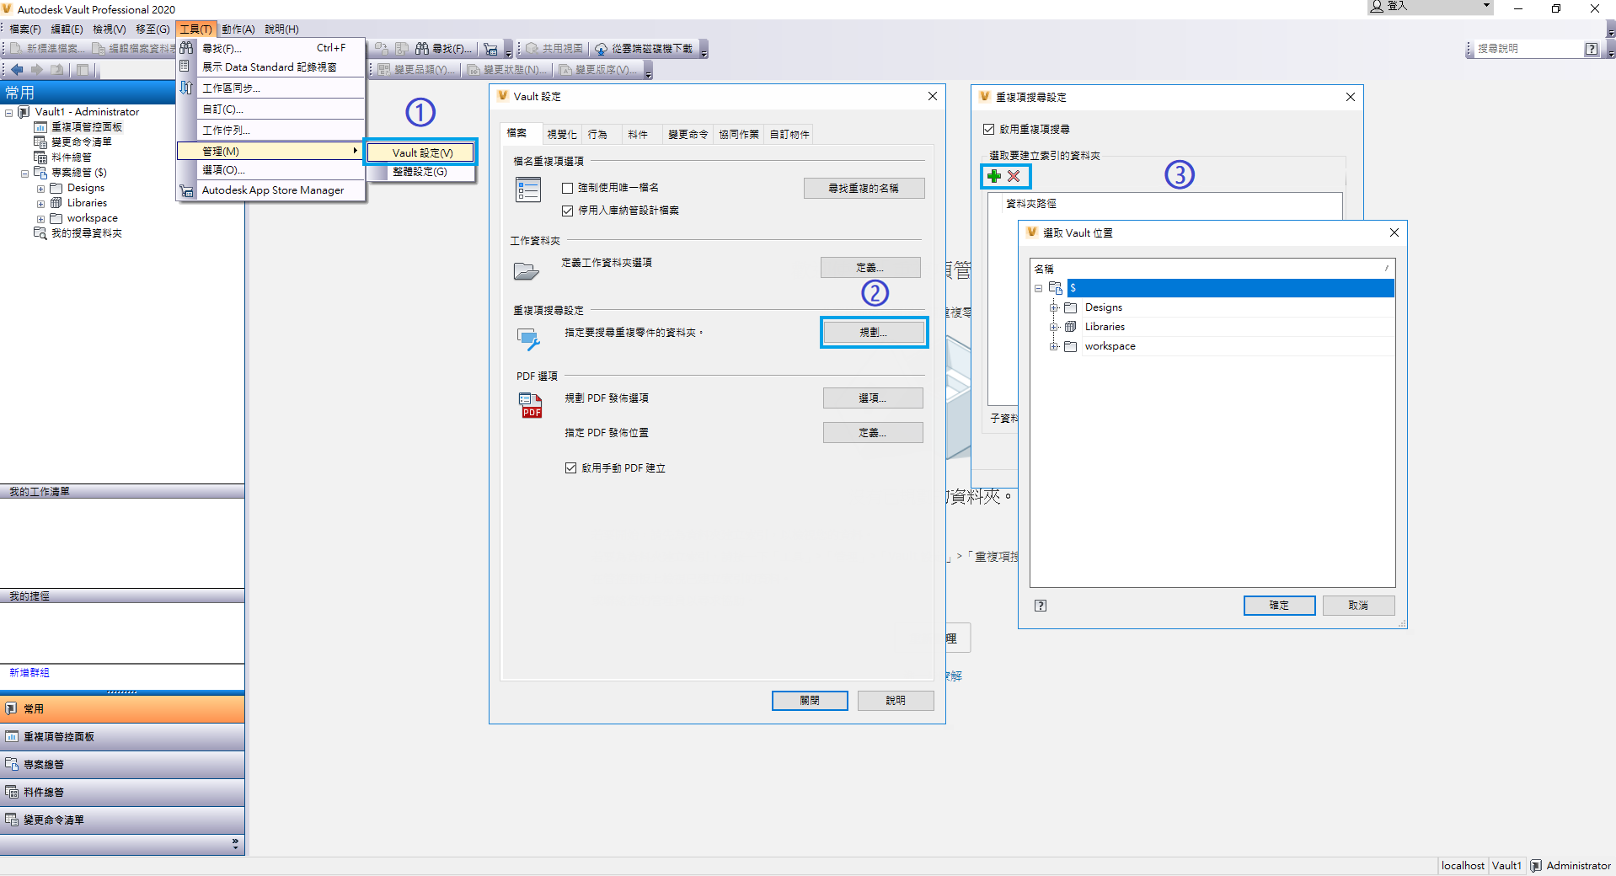Click the red X remove-folder icon
This screenshot has height=876, width=1616.
pos(1014,176)
